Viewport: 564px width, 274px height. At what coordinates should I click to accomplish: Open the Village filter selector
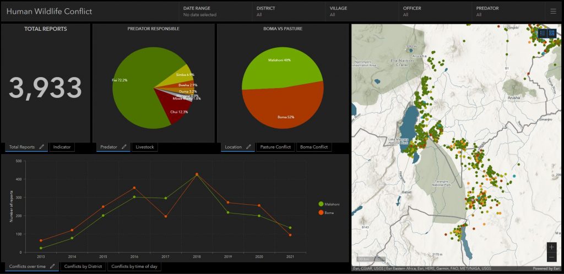tap(362, 11)
